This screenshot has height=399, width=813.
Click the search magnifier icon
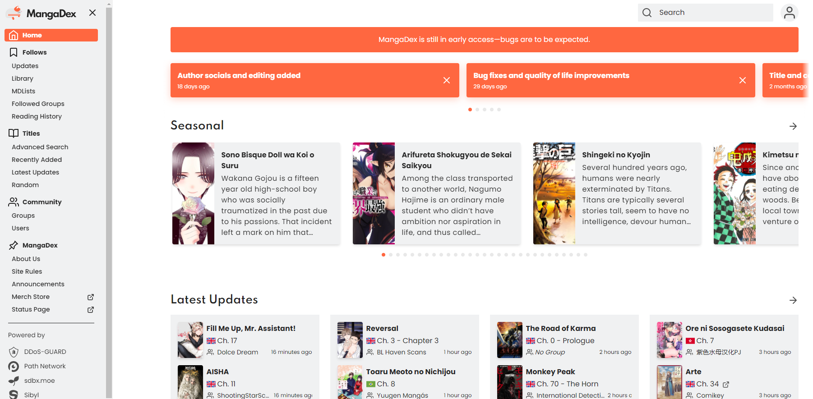(647, 13)
